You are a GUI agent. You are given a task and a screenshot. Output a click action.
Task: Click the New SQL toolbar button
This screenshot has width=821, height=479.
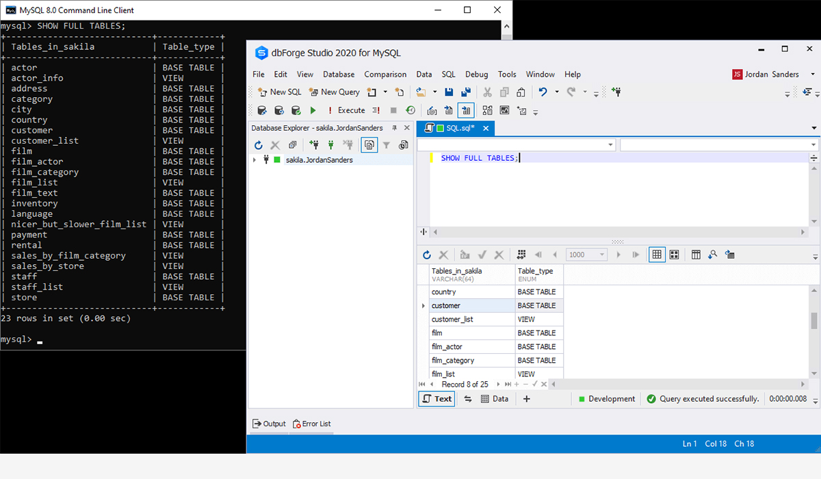279,92
